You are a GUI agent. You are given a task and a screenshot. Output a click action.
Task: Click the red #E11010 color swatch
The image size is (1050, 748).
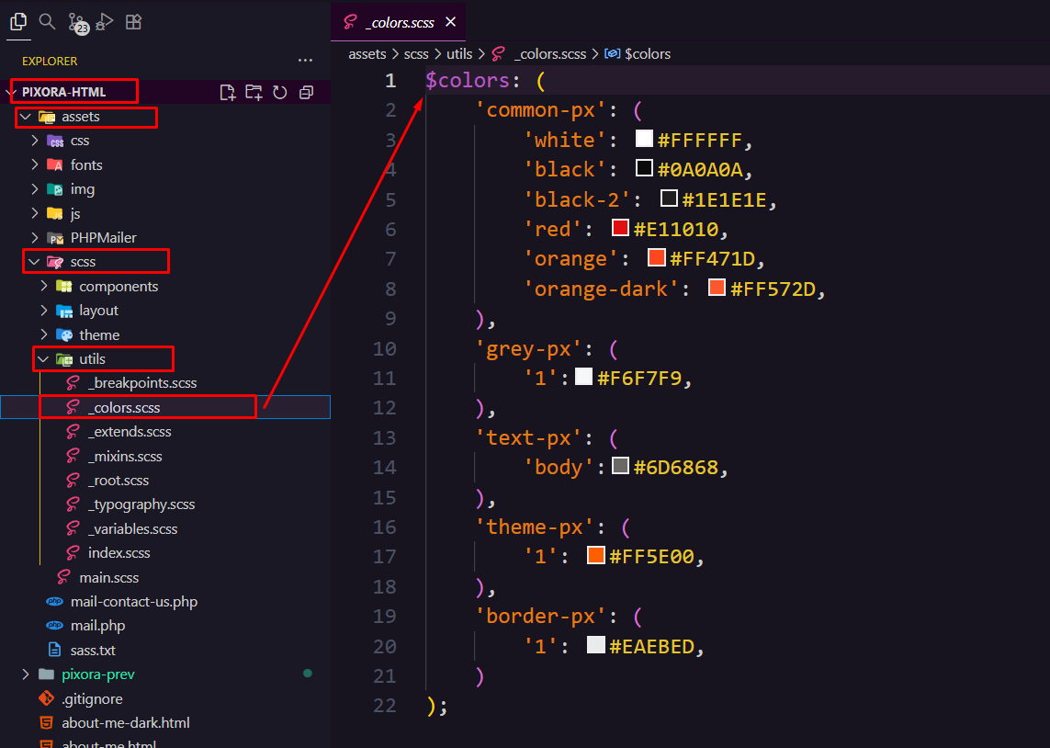[620, 228]
